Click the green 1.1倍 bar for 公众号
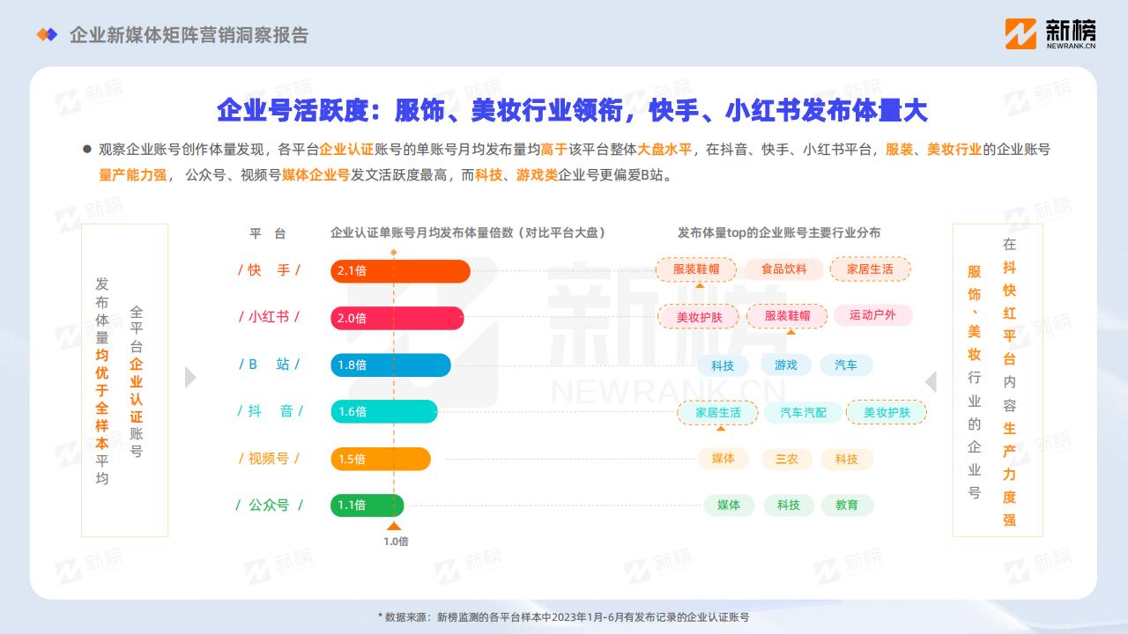Image resolution: width=1128 pixels, height=634 pixels. pyautogui.click(x=367, y=505)
